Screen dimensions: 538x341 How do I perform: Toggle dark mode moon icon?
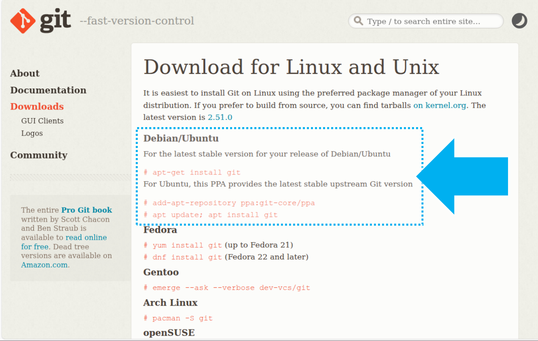519,21
